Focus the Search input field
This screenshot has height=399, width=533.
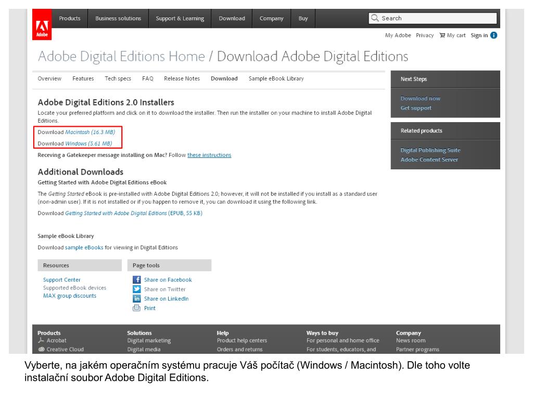(x=433, y=18)
